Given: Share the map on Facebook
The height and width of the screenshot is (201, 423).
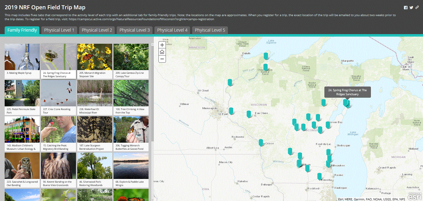Looking at the screenshot, I should [406, 7].
